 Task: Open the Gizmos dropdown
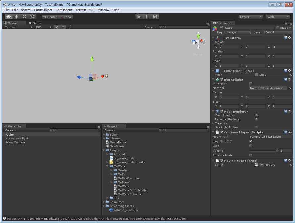point(150,27)
